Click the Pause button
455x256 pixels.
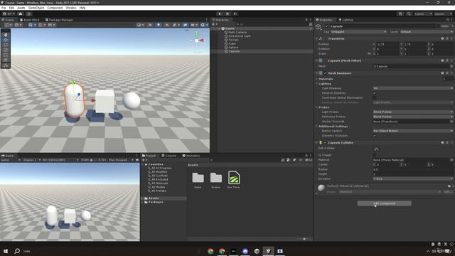click(x=227, y=14)
